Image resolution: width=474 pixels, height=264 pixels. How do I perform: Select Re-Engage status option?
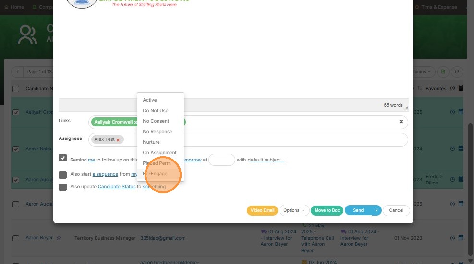pyautogui.click(x=155, y=174)
